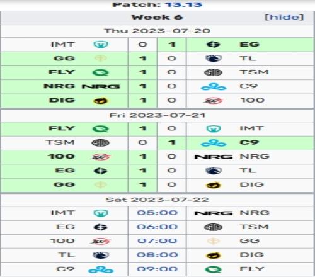Select the DIG logo in the Friday GG vs DIG row
Screen dimensions: 315x277
pos(213,185)
